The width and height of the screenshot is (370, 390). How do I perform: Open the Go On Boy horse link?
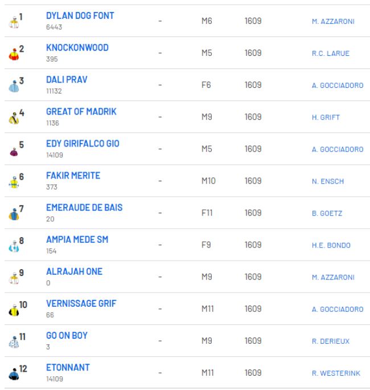point(67,335)
